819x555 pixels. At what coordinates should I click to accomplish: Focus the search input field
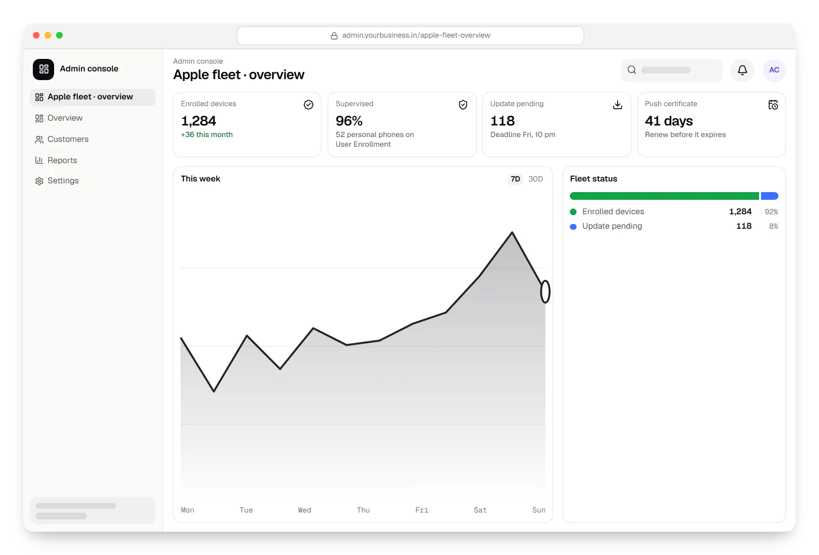coord(672,70)
